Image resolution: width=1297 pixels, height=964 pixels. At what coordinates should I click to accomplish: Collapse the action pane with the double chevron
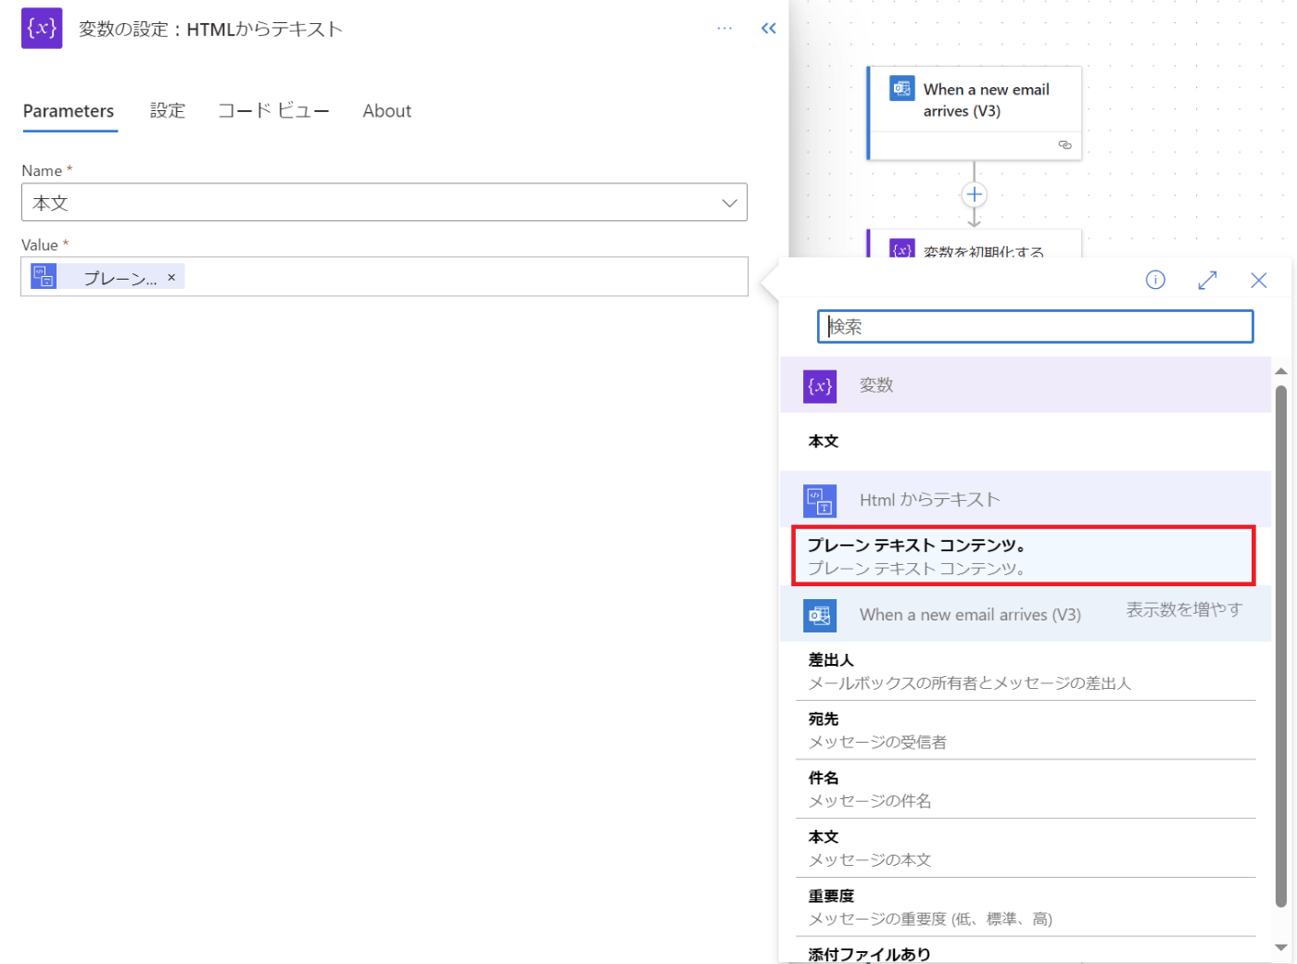(x=768, y=28)
